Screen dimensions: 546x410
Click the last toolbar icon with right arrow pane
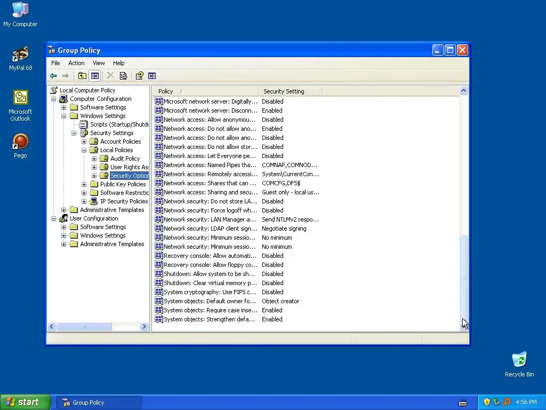tap(152, 76)
